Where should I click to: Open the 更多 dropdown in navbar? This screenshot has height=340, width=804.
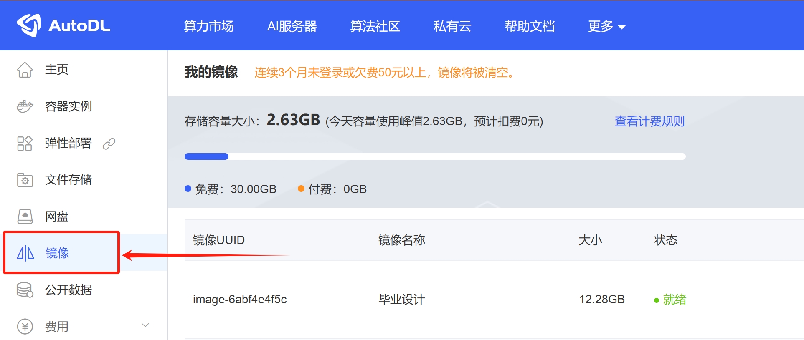click(x=607, y=26)
